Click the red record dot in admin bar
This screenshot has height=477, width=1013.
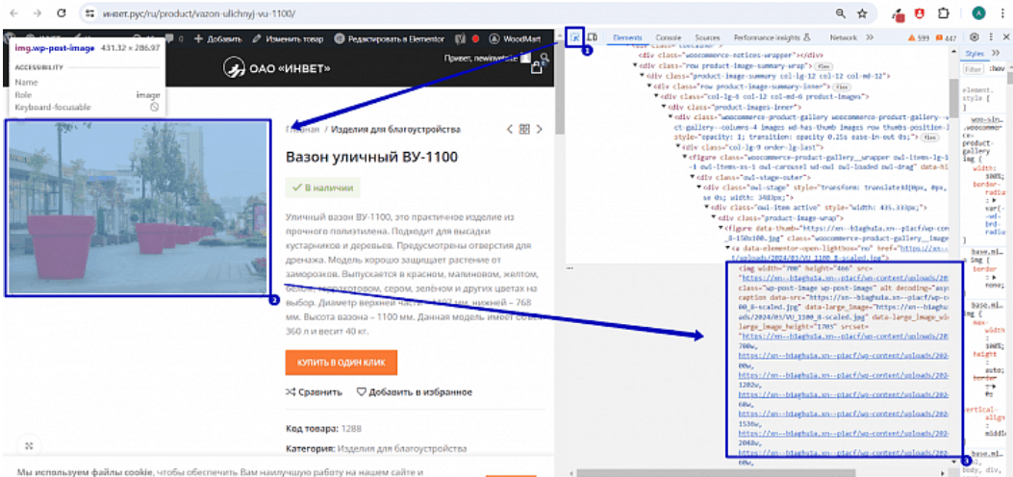click(475, 38)
